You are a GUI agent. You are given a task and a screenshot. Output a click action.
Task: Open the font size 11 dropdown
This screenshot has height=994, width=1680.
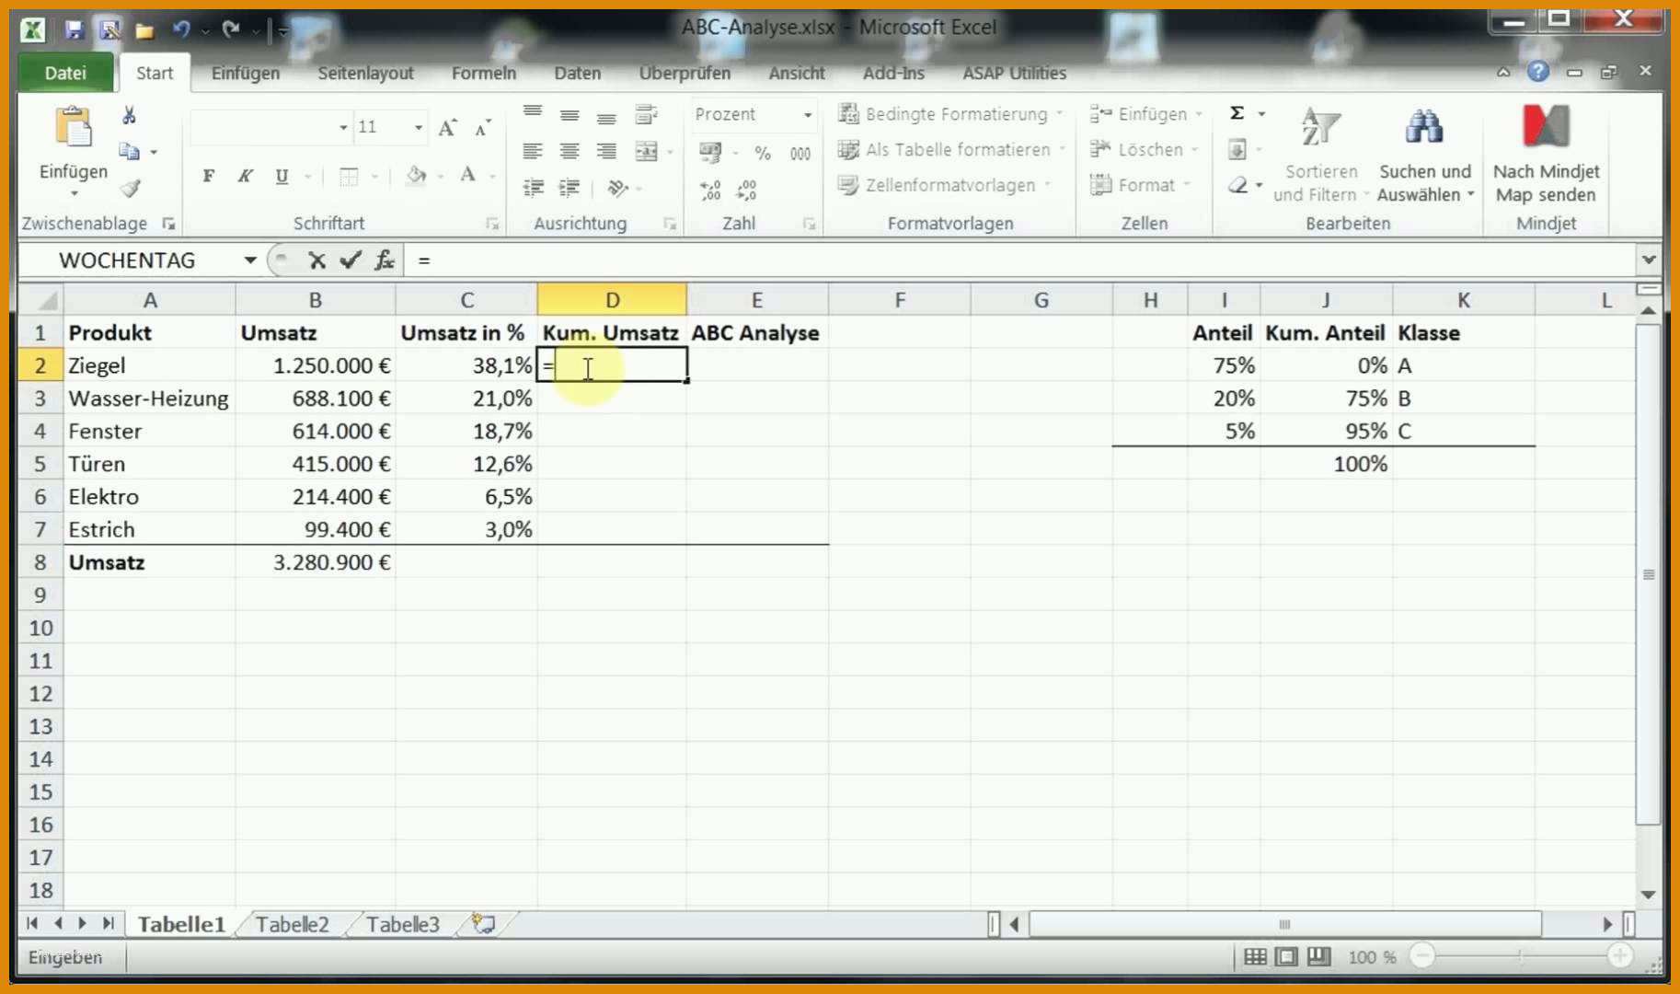(419, 127)
